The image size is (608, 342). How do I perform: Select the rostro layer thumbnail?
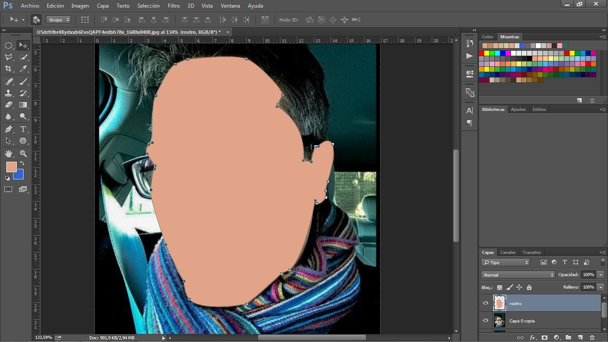pos(499,303)
